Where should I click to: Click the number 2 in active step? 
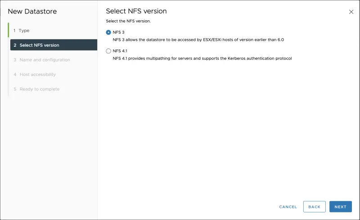click(15, 45)
